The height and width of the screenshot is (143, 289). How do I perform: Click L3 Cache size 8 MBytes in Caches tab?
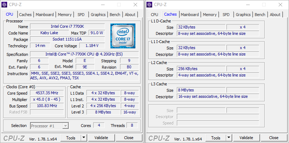pyautogui.click(x=201, y=90)
